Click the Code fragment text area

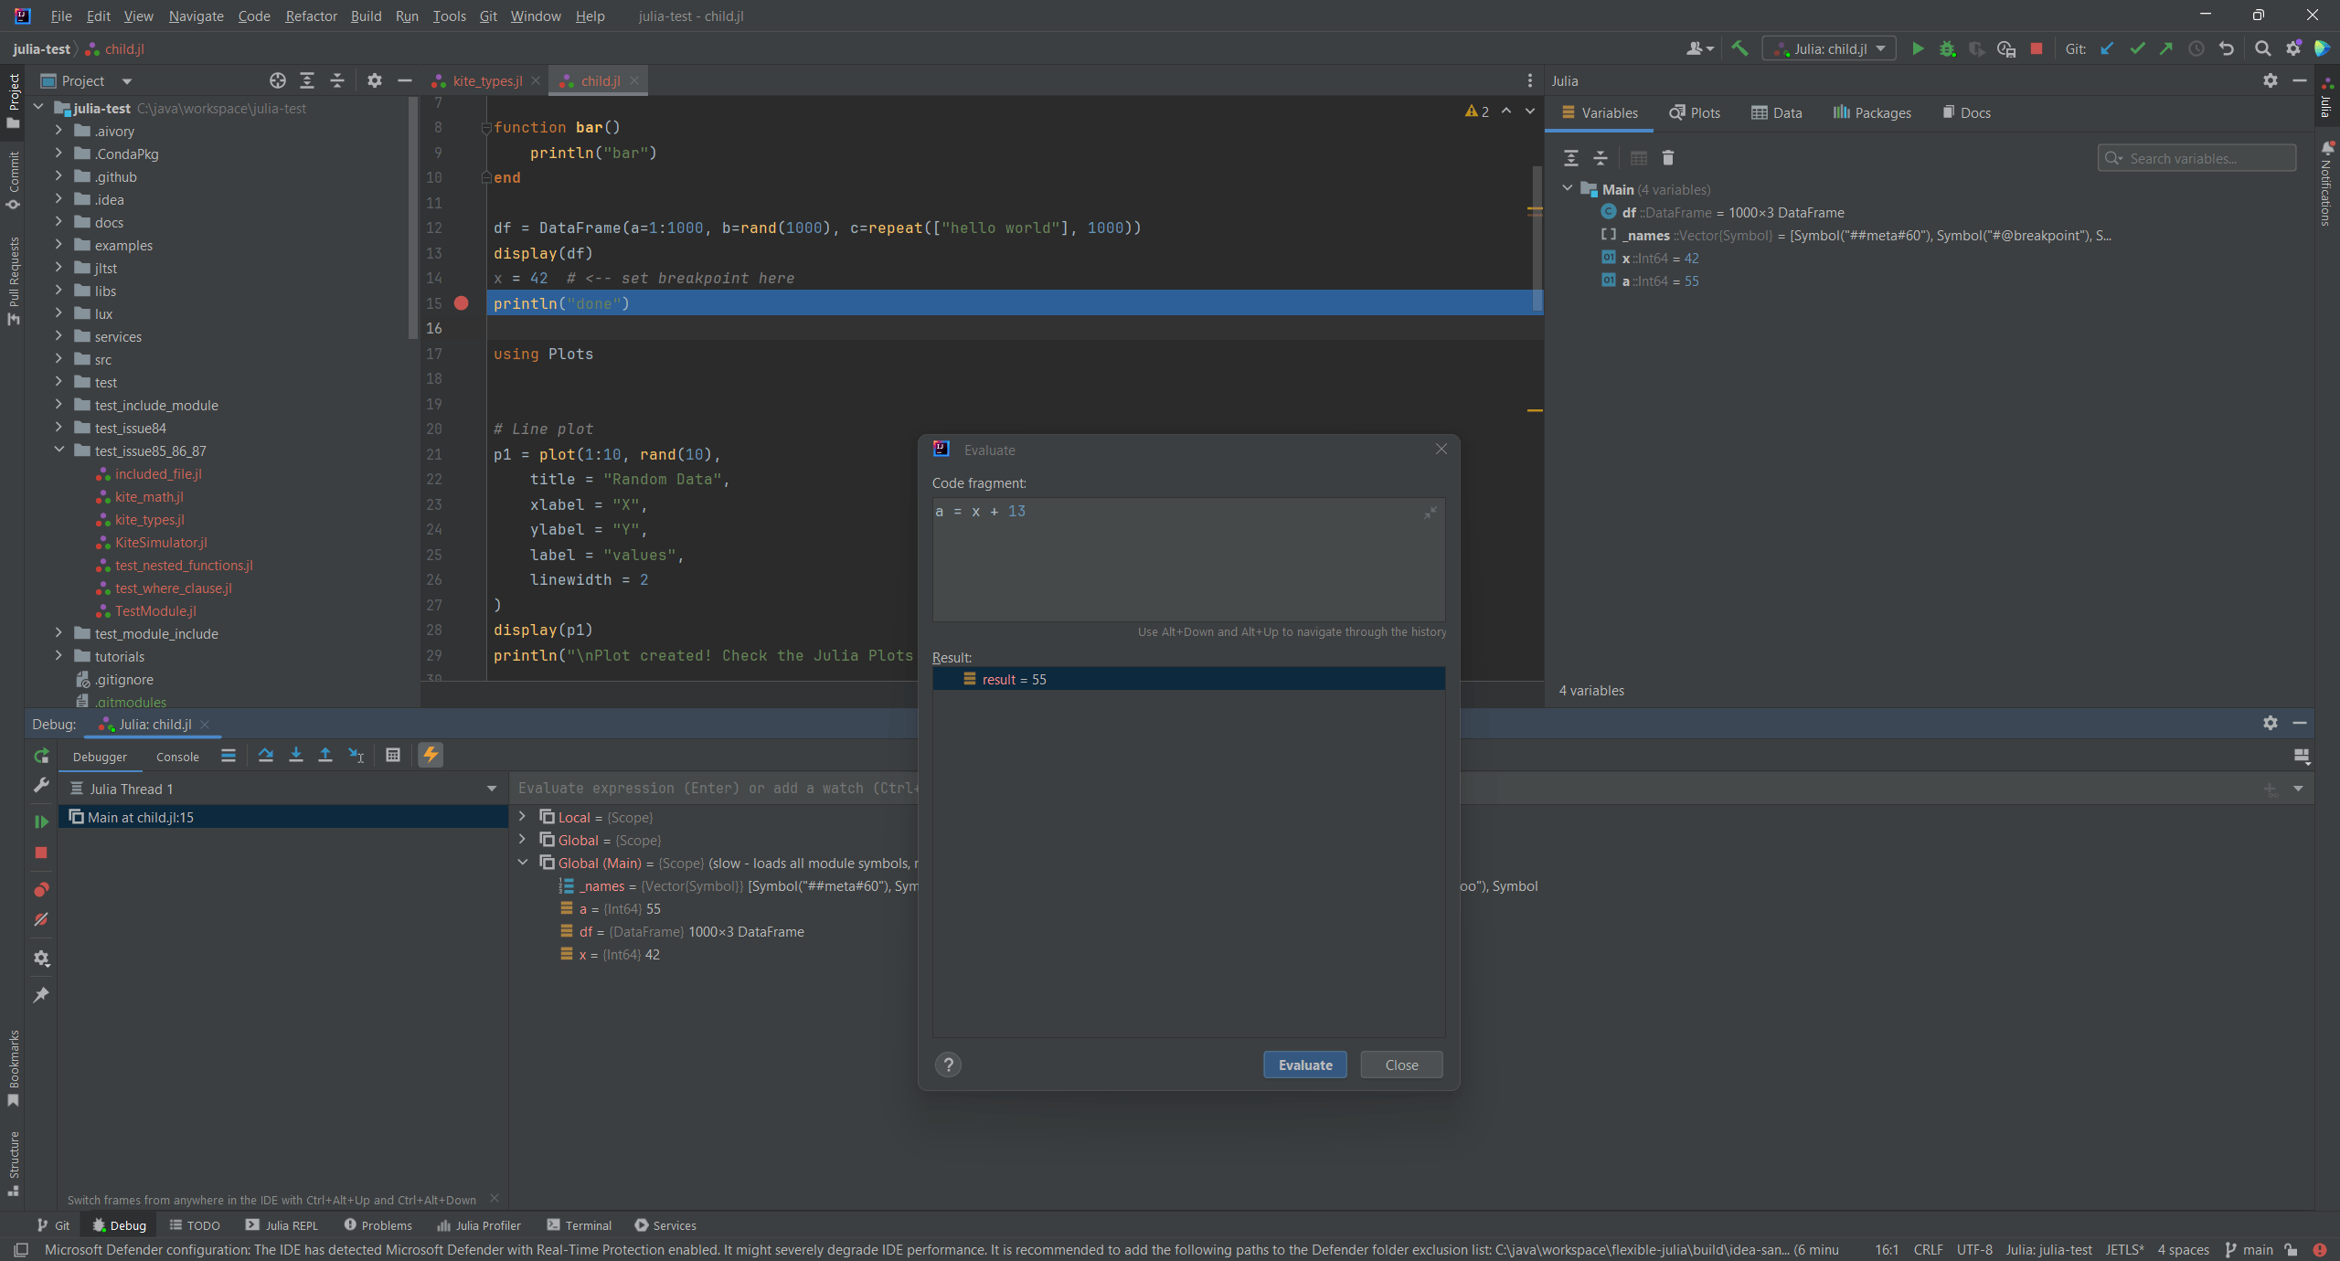[1188, 559]
